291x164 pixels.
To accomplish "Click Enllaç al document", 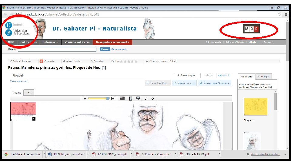I will (21, 61).
